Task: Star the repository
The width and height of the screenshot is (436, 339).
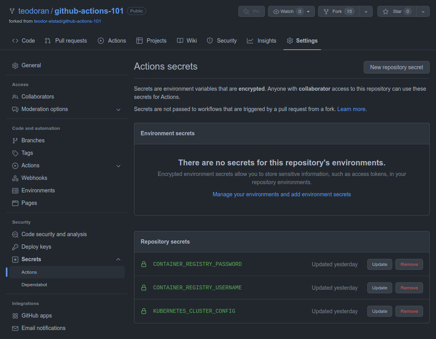Action: click(x=397, y=11)
